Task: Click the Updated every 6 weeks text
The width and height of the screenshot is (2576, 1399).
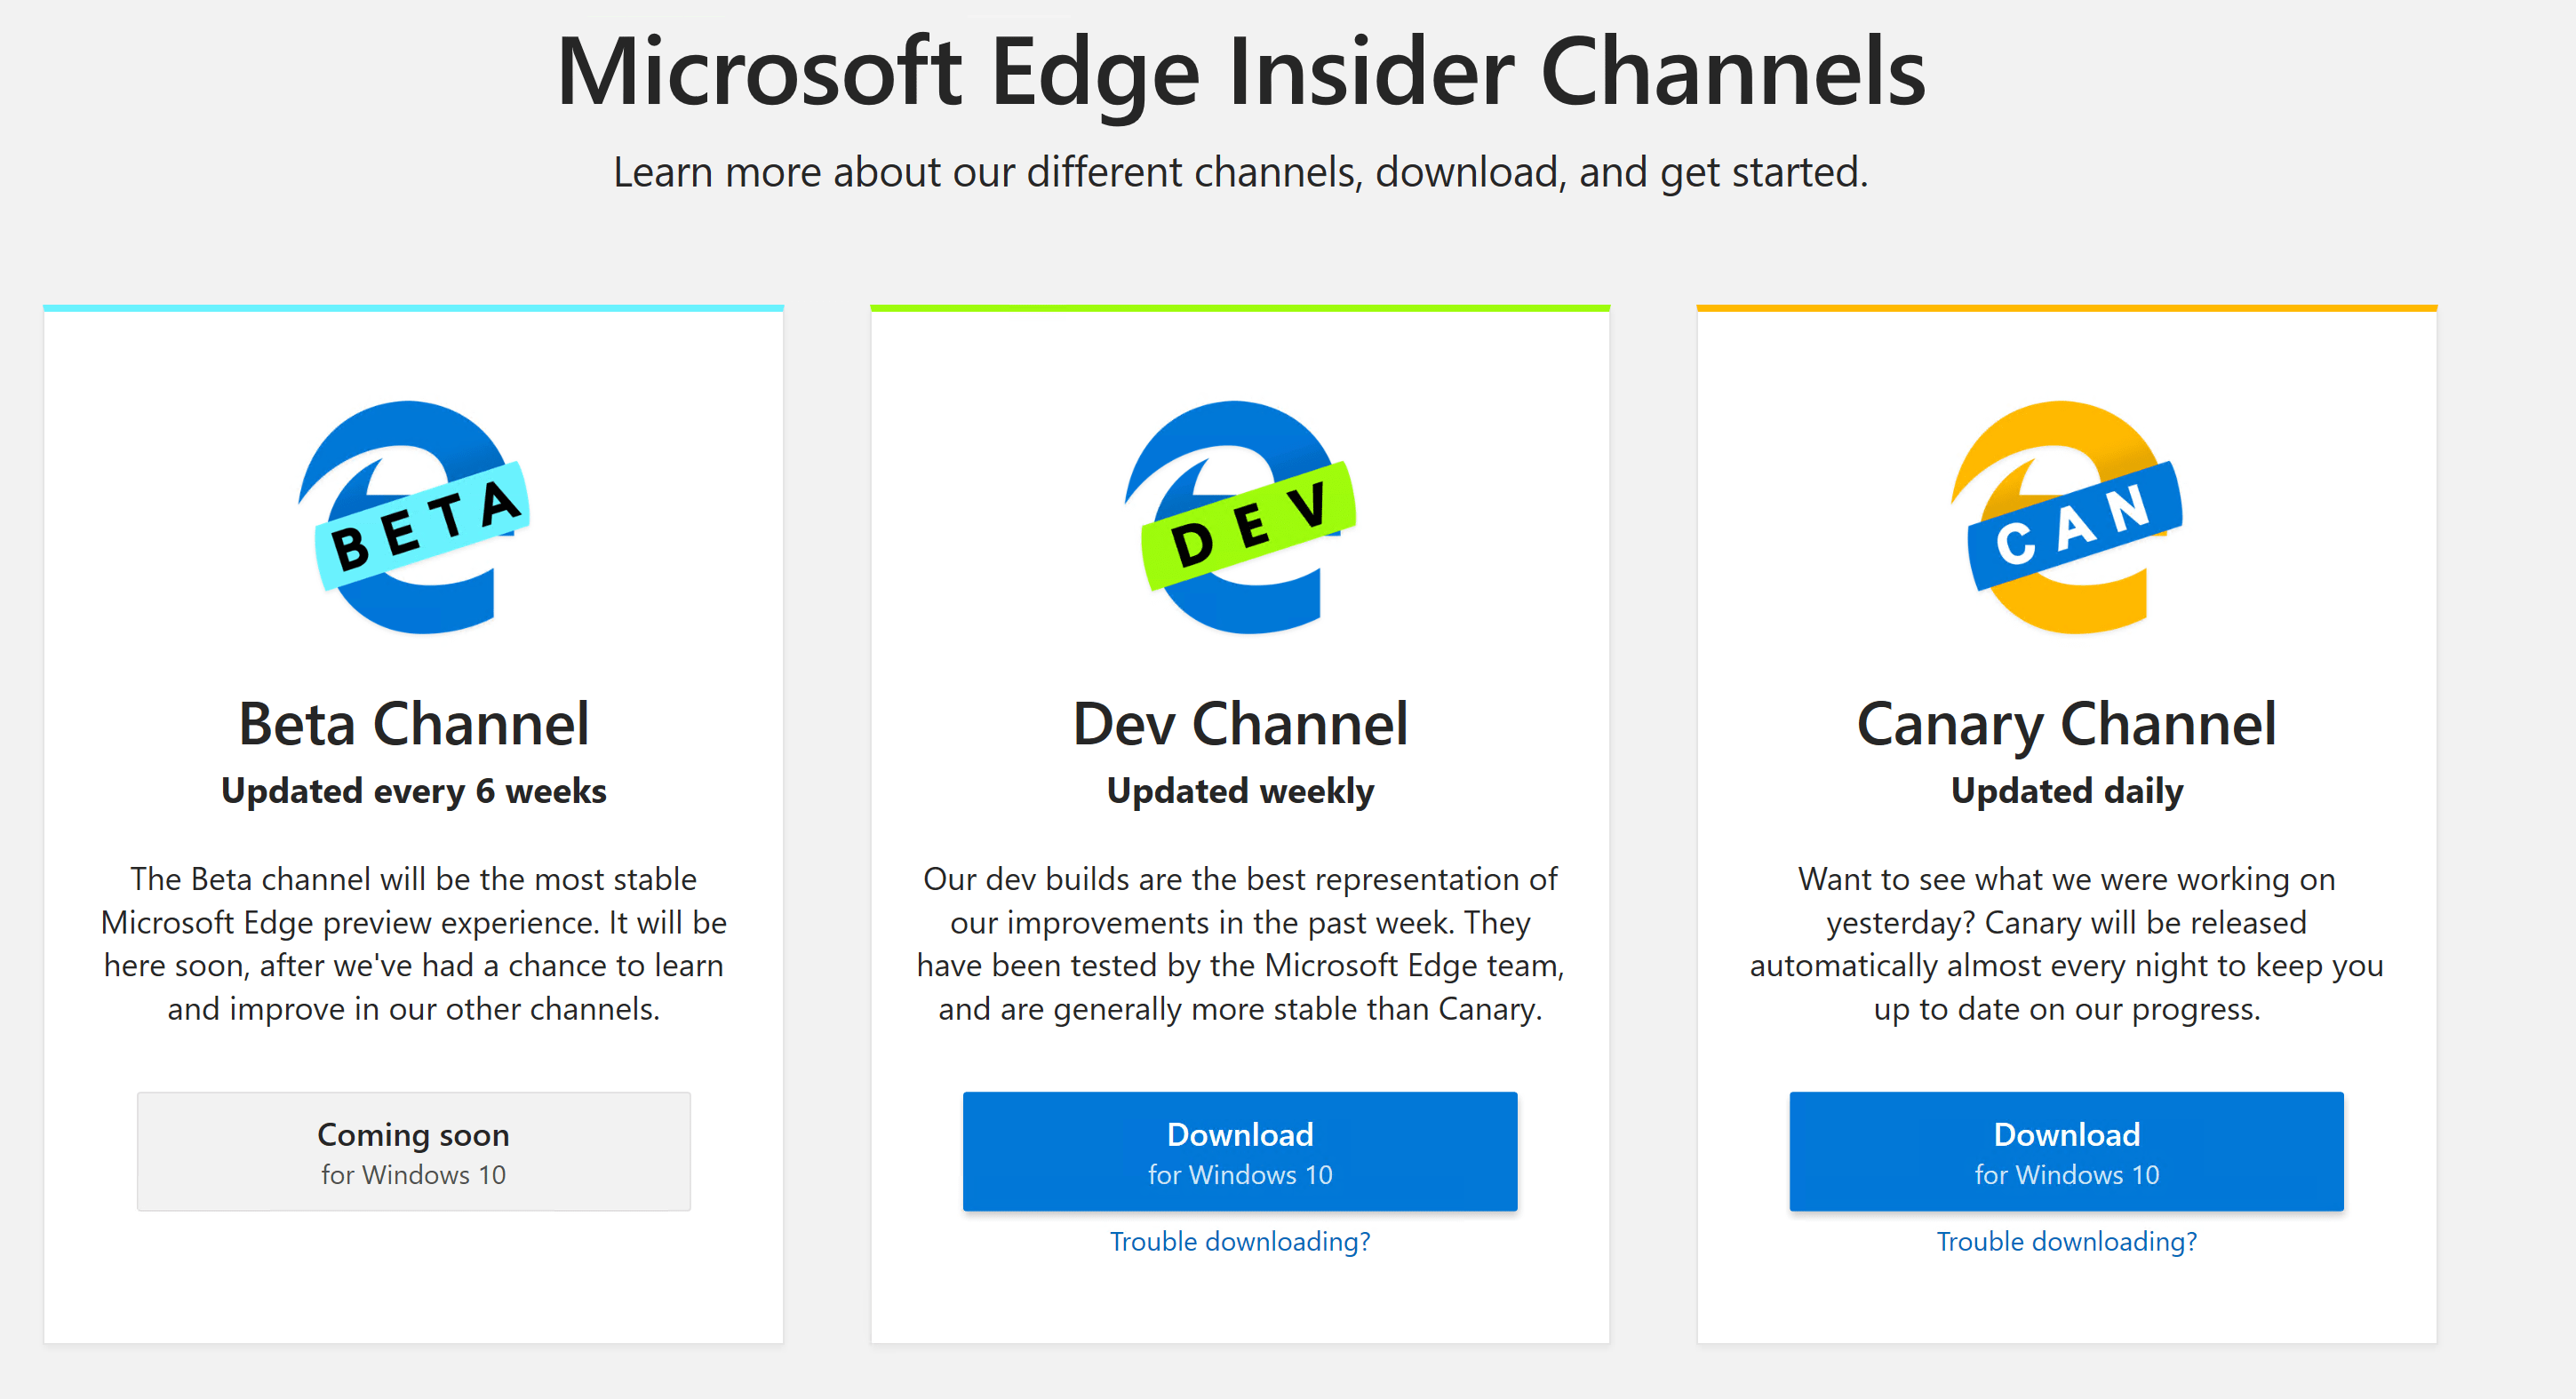Action: point(414,791)
